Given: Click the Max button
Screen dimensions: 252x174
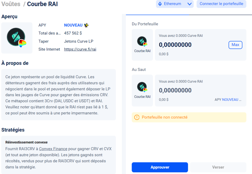Looking at the screenshot, I should tap(235, 45).
